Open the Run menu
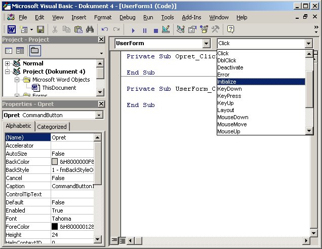The image size is (322, 249). (x=148, y=17)
